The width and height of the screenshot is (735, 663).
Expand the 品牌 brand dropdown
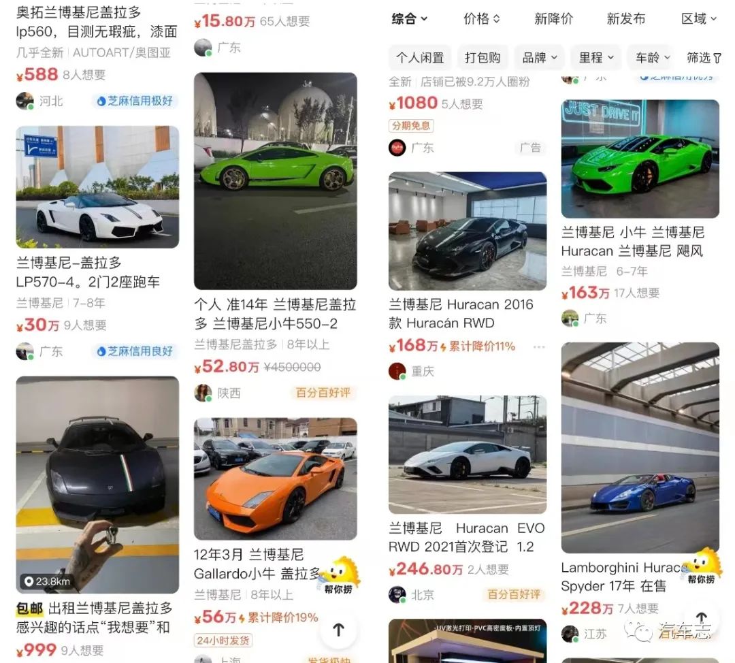pyautogui.click(x=540, y=58)
